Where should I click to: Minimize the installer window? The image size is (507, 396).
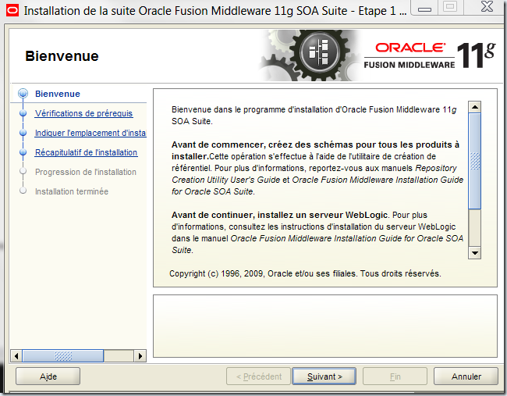click(424, 9)
